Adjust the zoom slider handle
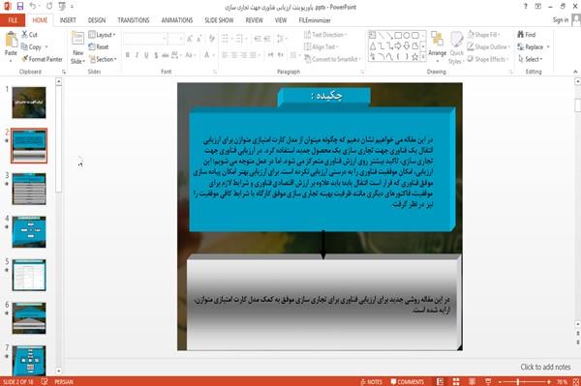Image resolution: width=581 pixels, height=386 pixels. [x=518, y=381]
